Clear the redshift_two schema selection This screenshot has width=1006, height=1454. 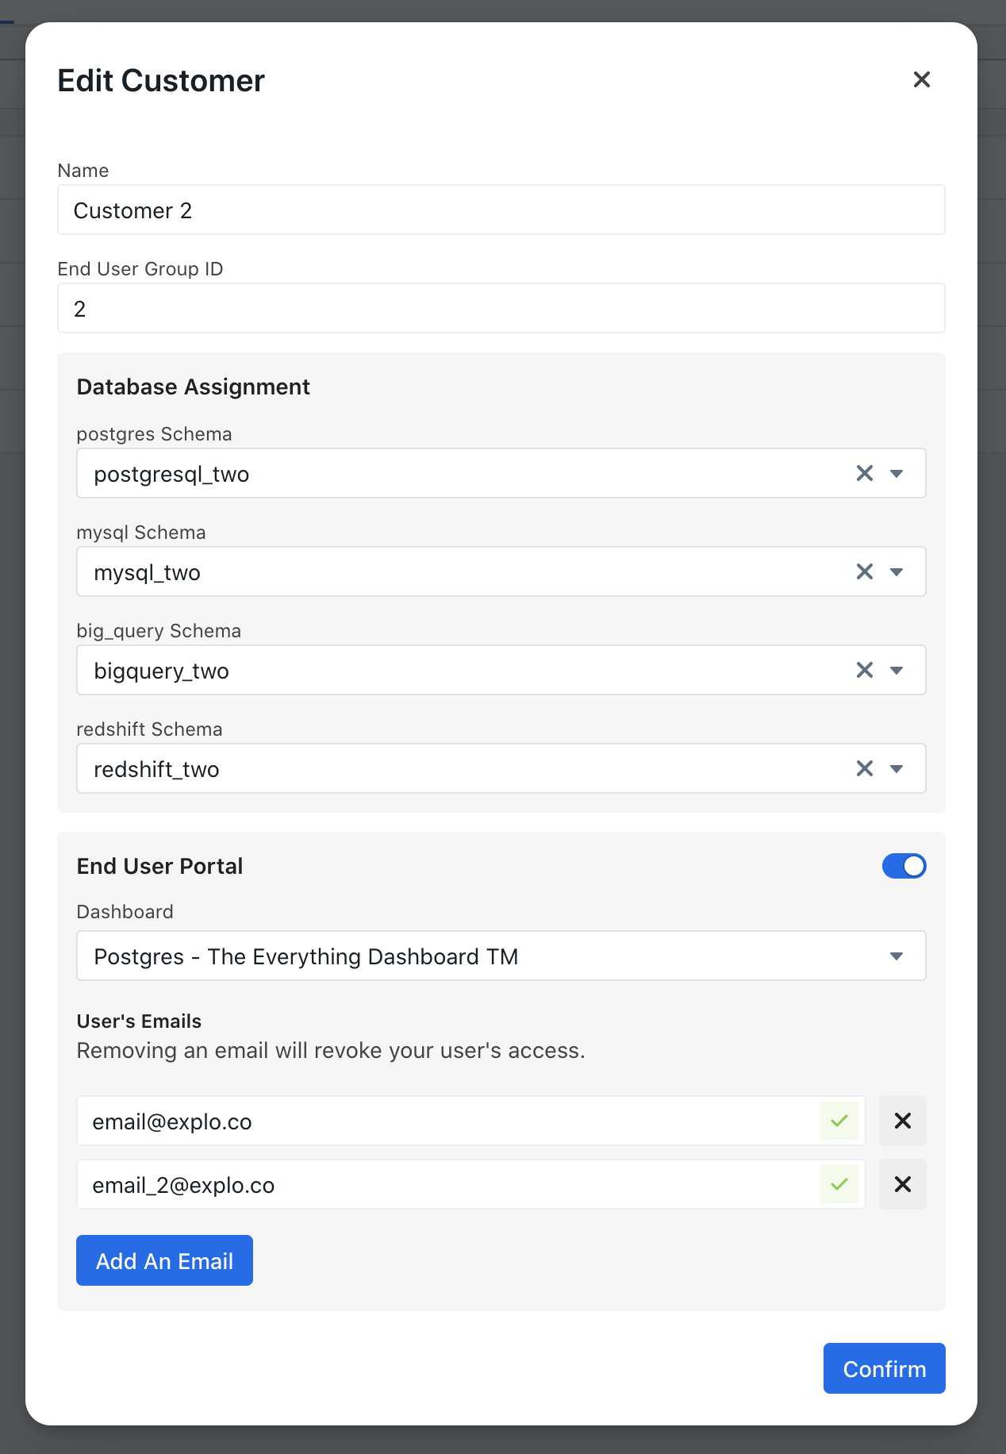[x=864, y=769]
